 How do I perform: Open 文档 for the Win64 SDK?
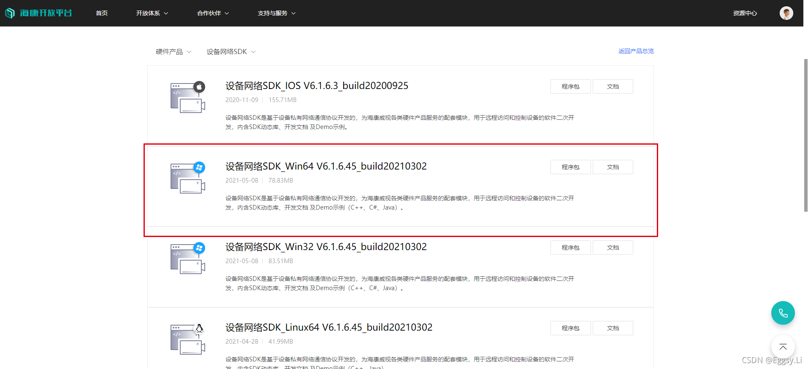point(613,167)
